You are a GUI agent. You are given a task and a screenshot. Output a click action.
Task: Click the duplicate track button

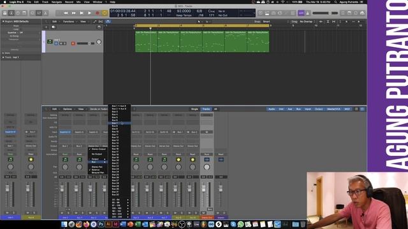click(54, 27)
